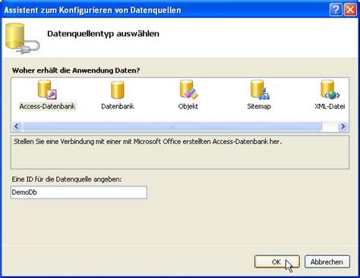
Task: Click the left scroll arrow
Action: pos(17,126)
